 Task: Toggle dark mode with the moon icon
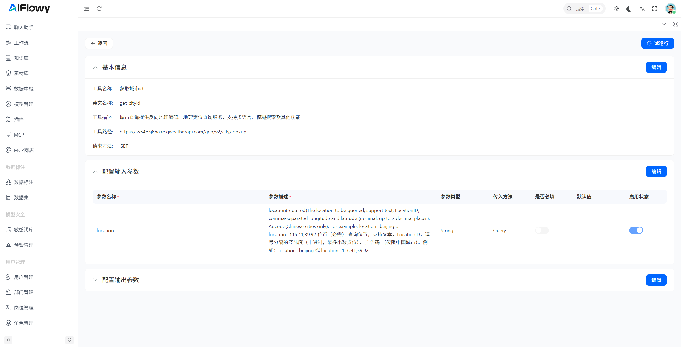pyautogui.click(x=629, y=9)
